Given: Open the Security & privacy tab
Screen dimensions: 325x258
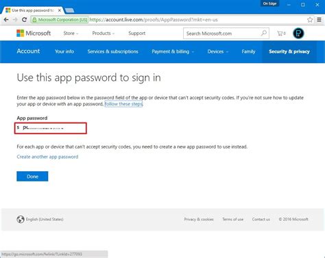Looking at the screenshot, I should 289,51.
